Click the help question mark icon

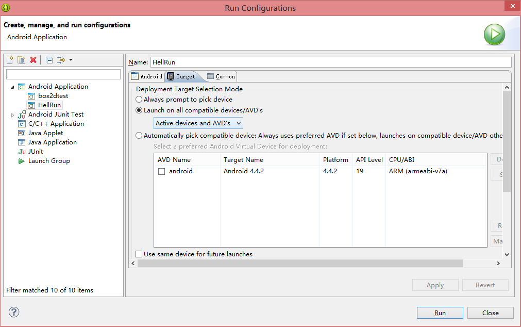tap(14, 312)
